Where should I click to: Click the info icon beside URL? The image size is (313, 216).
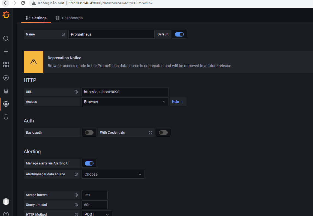[x=76, y=92]
